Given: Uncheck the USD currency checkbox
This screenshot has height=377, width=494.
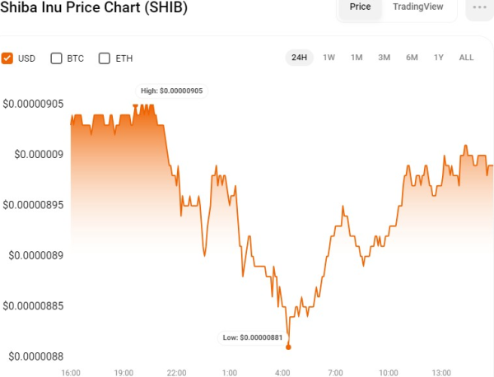Looking at the screenshot, I should click(x=7, y=58).
